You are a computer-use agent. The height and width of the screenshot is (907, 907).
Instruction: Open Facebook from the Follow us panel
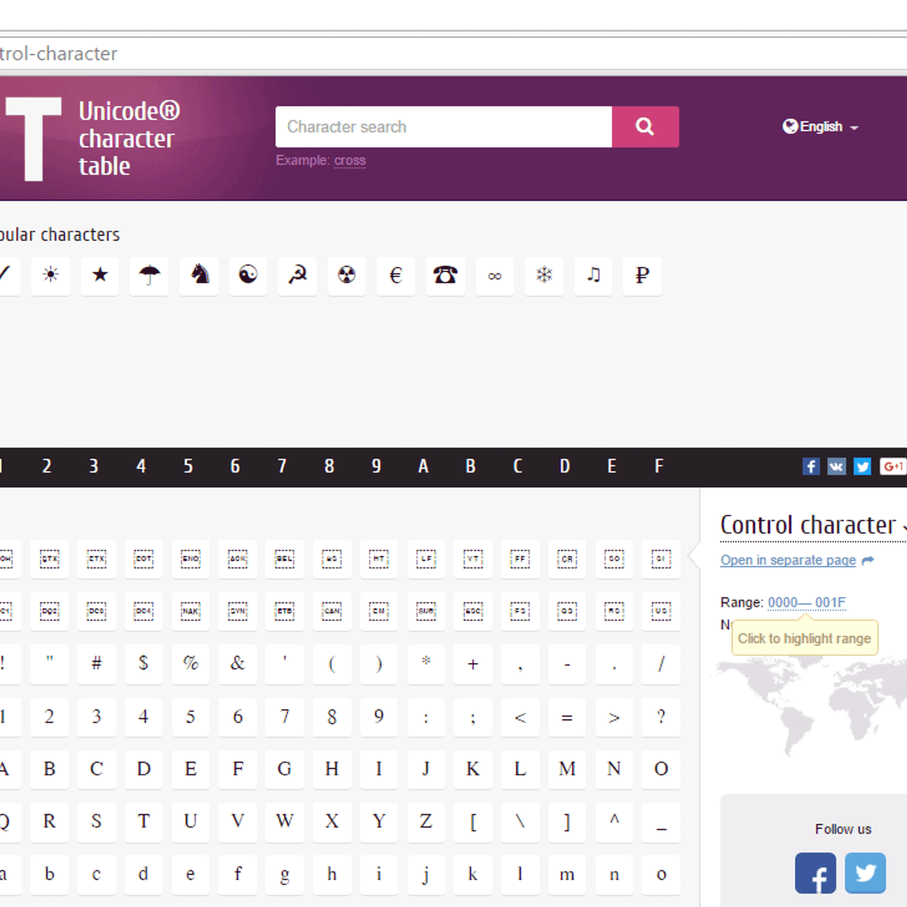pos(815,873)
